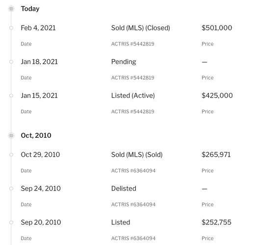Select the Jan 15, 2021 timeline dot
Screen dimensions: 254x245
point(11,96)
